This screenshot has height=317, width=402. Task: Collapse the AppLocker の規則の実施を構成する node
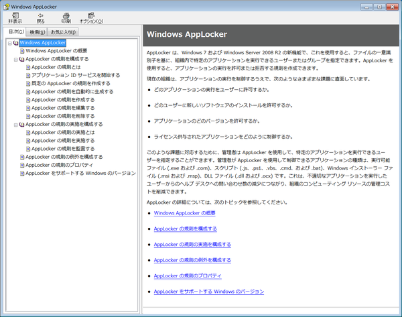(15, 125)
